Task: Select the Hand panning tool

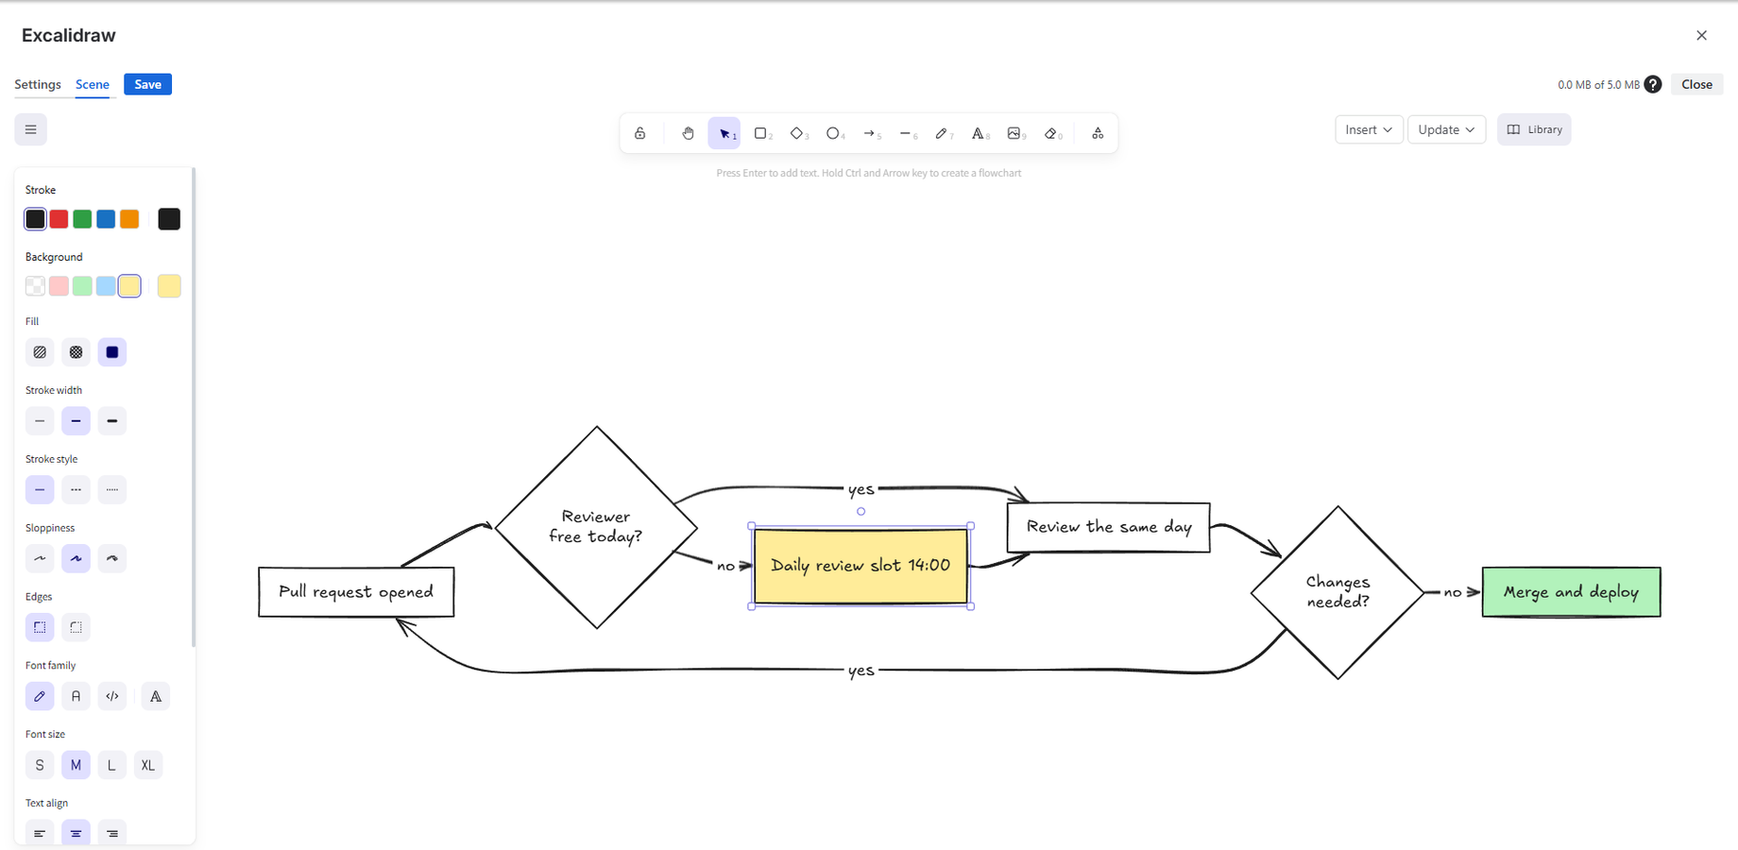Action: (688, 133)
